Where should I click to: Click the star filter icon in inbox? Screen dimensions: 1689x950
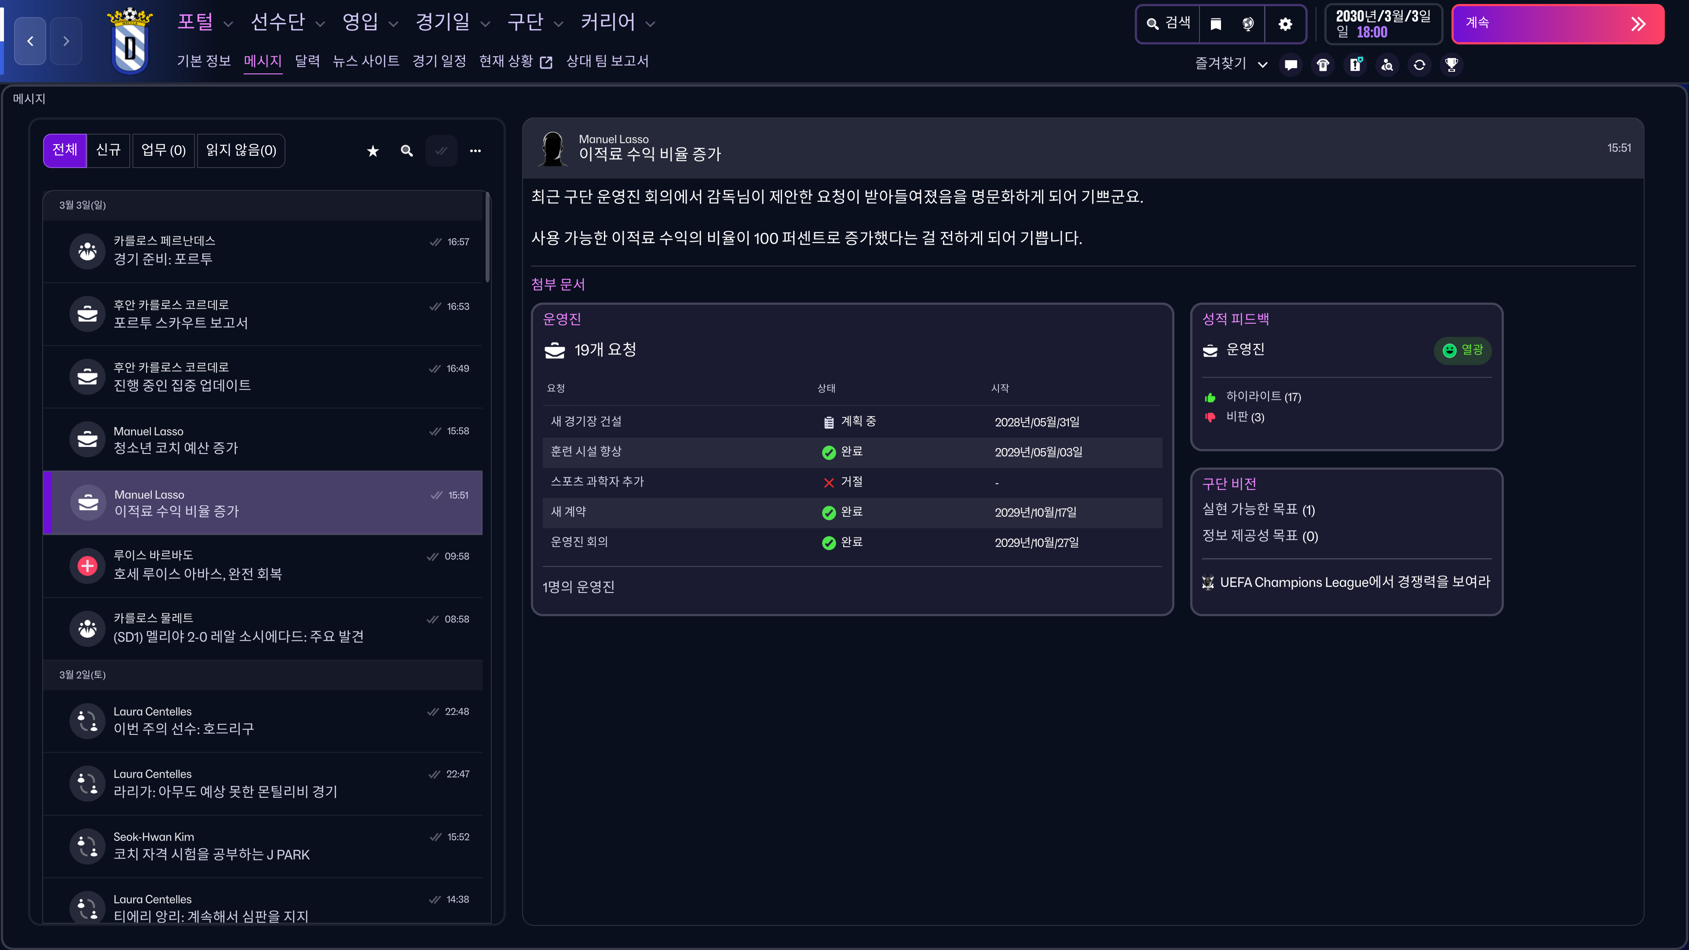pyautogui.click(x=373, y=151)
